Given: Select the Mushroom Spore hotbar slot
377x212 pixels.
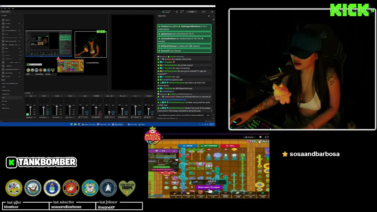Looking at the screenshot, I should [226, 195].
